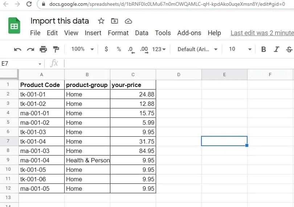The image size is (294, 207).
Task: Open the Help menu
Action: click(214, 33)
